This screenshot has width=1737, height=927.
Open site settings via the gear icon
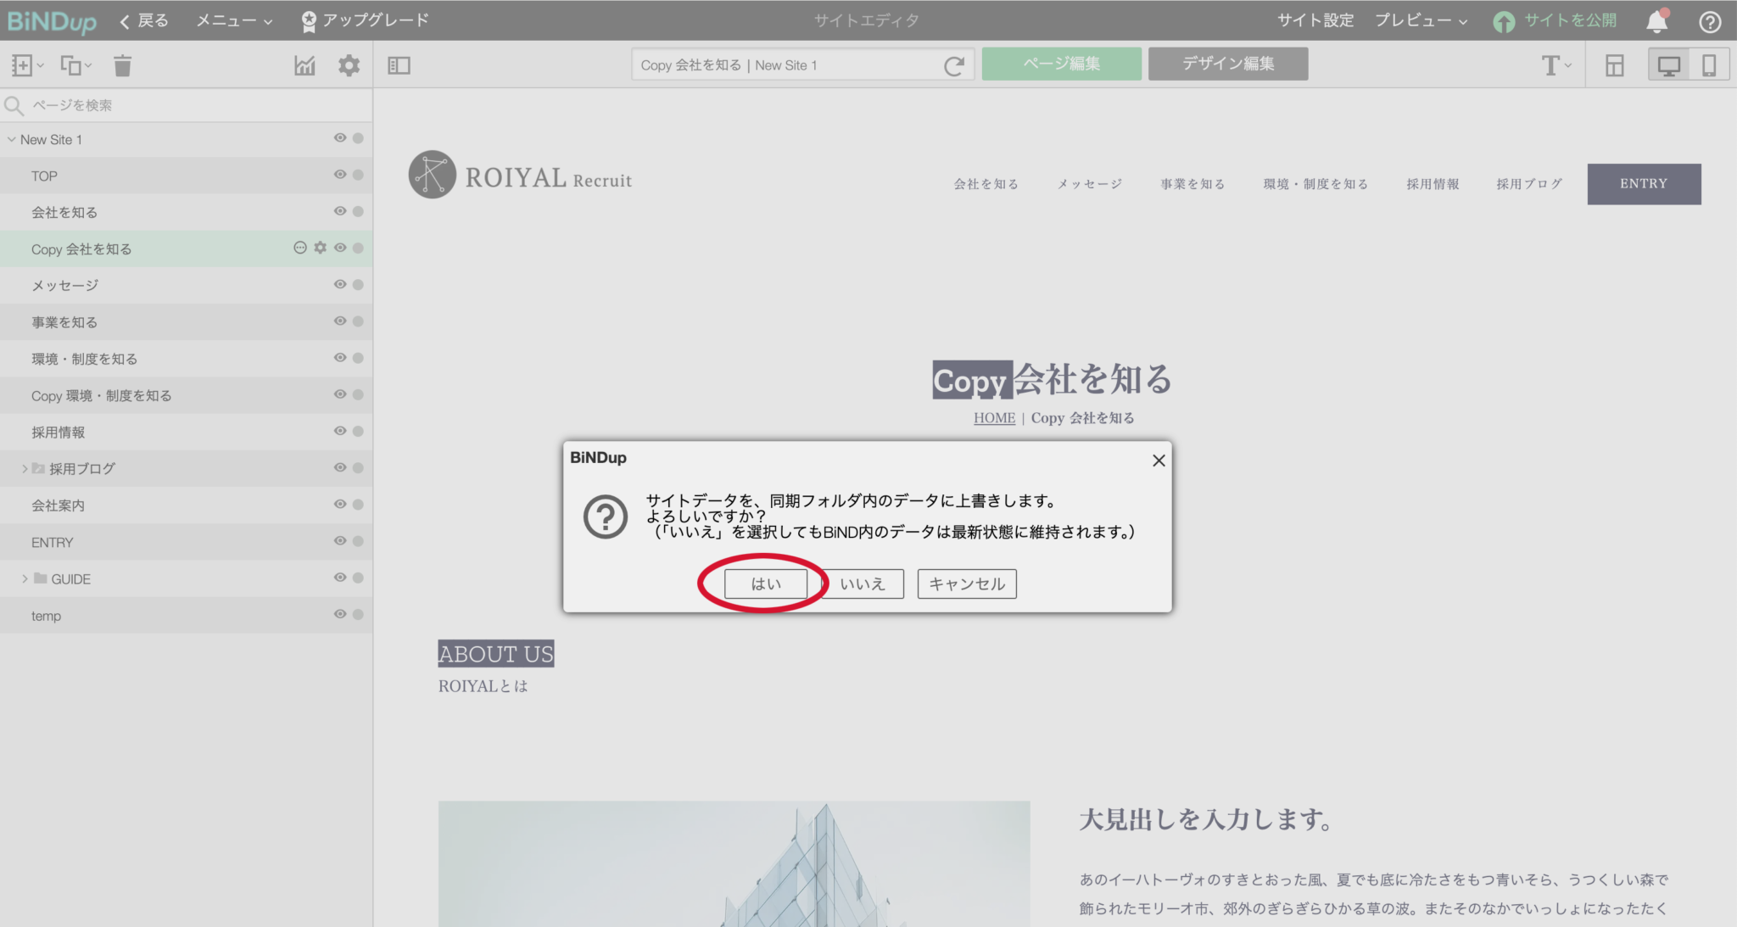click(348, 64)
